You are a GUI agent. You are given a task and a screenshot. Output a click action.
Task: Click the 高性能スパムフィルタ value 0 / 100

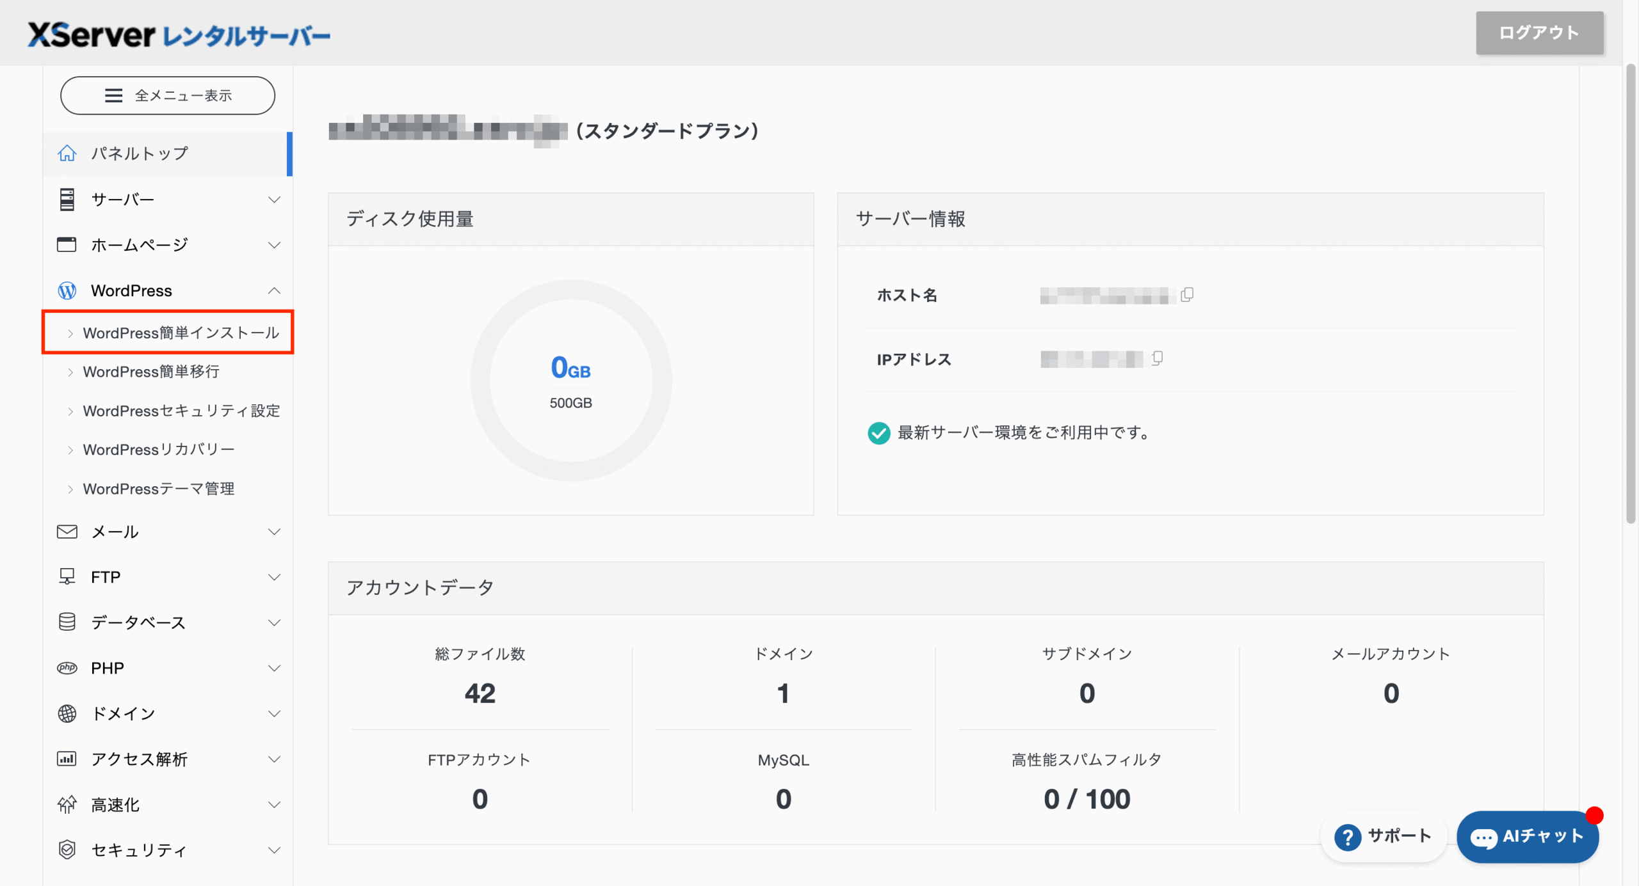1087,799
